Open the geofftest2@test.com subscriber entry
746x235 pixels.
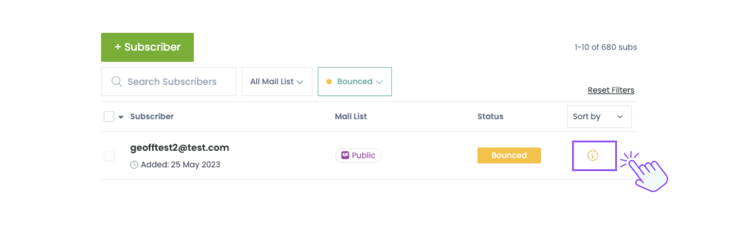point(179,148)
